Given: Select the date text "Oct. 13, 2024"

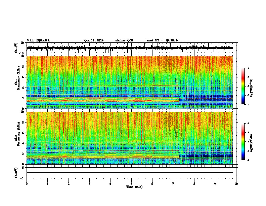Looking at the screenshot, I should [94, 40].
